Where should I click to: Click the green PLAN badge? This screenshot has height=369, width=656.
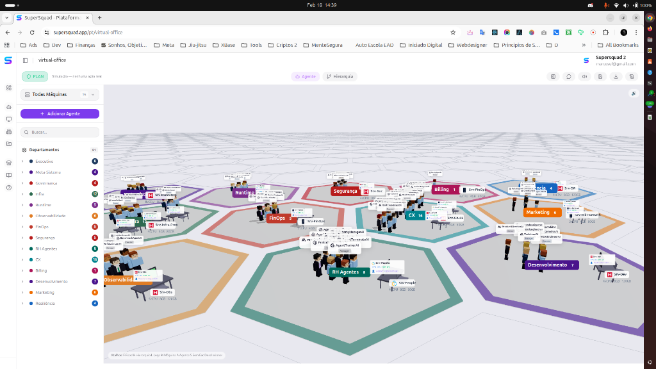(35, 76)
